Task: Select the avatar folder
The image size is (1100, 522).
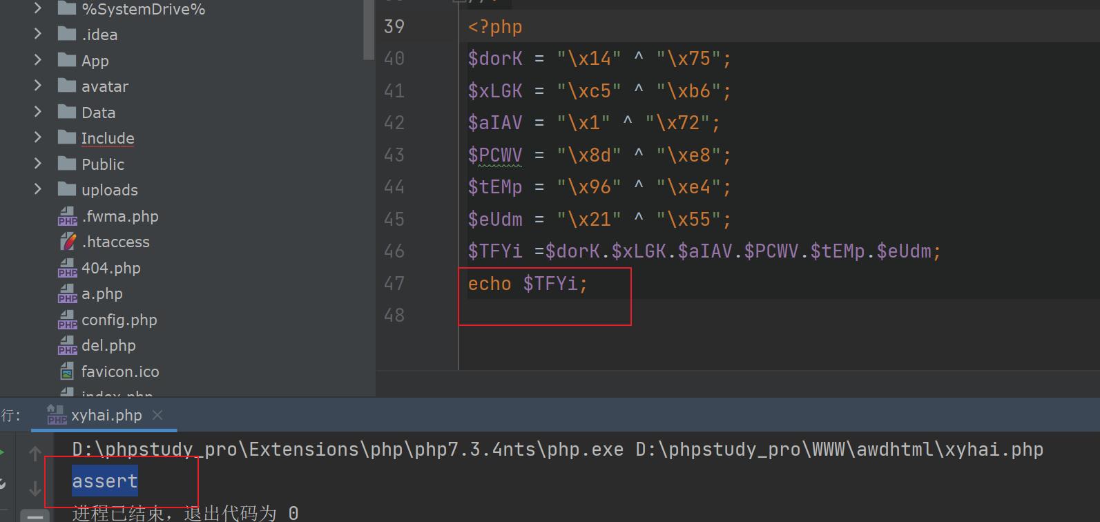Action: click(104, 86)
